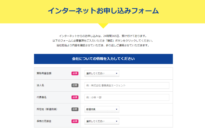
Task: Click the 保有の売掛金 row label
Action: (x=44, y=121)
